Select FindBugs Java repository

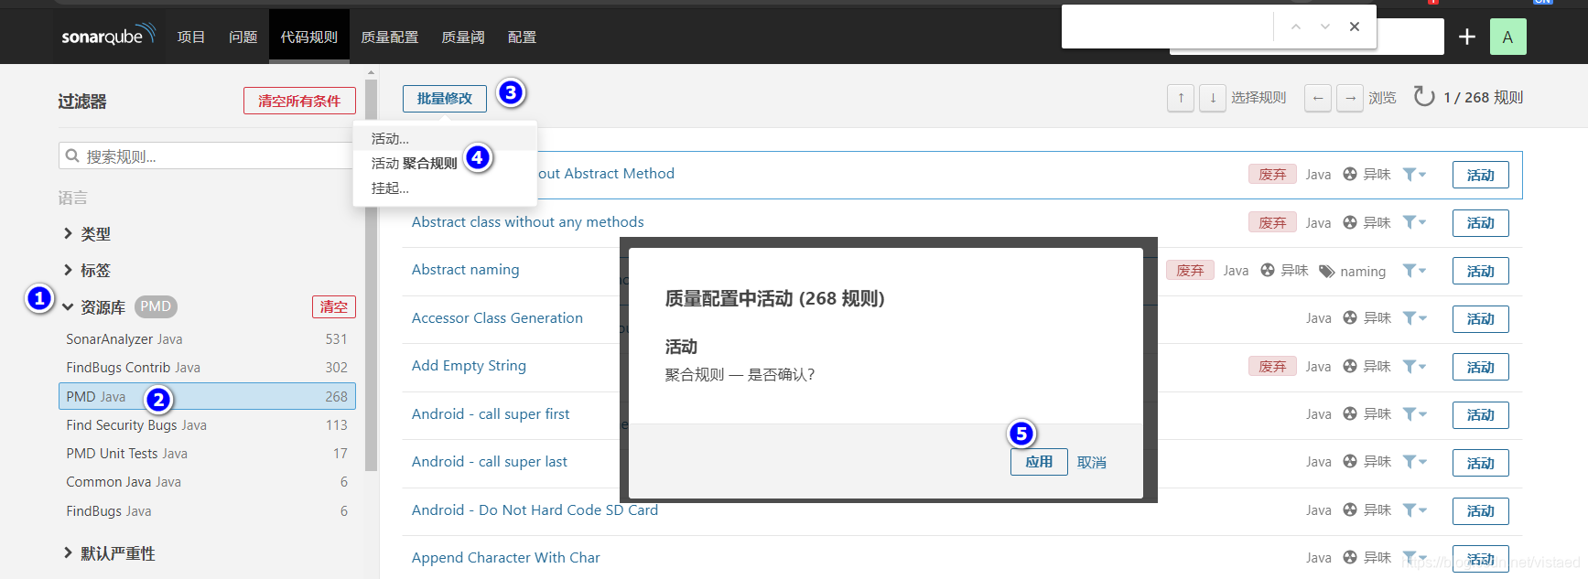207,511
